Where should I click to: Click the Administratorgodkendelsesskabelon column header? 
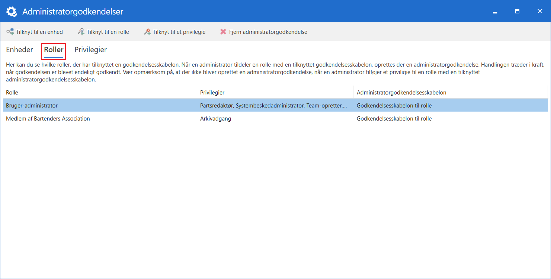pyautogui.click(x=401, y=92)
